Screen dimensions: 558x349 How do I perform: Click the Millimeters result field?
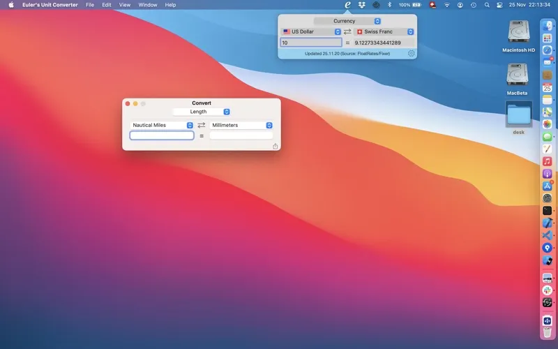point(241,135)
